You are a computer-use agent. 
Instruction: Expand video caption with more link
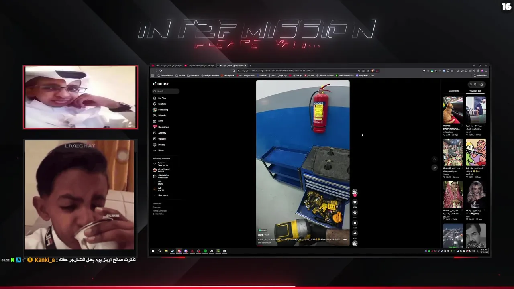345,239
